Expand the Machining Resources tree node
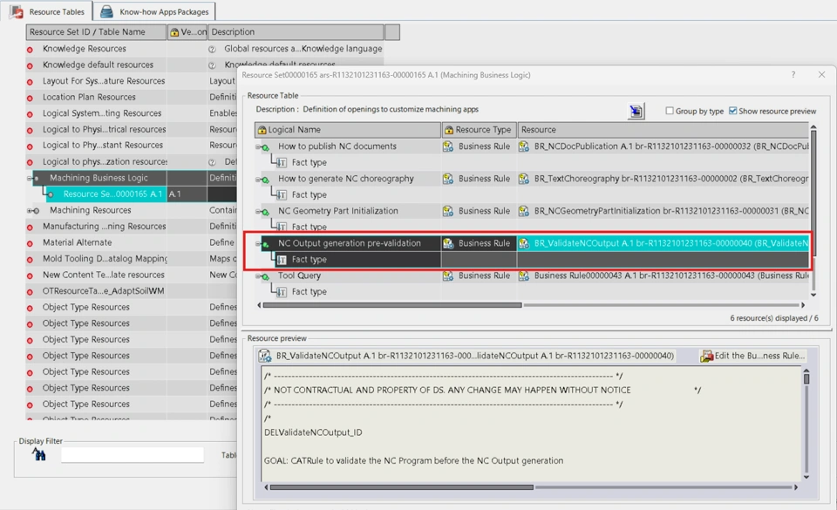This screenshot has height=510, width=837. click(x=31, y=211)
